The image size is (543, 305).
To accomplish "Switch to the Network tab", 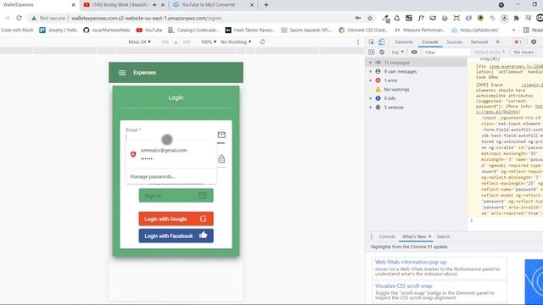I will click(x=479, y=42).
